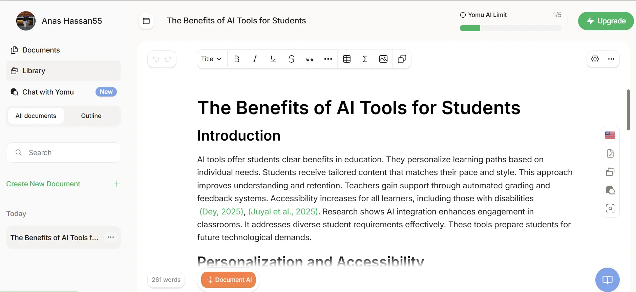Viewport: 636px width, 292px height.
Task: Apply strikethrough formatting
Action: point(292,59)
